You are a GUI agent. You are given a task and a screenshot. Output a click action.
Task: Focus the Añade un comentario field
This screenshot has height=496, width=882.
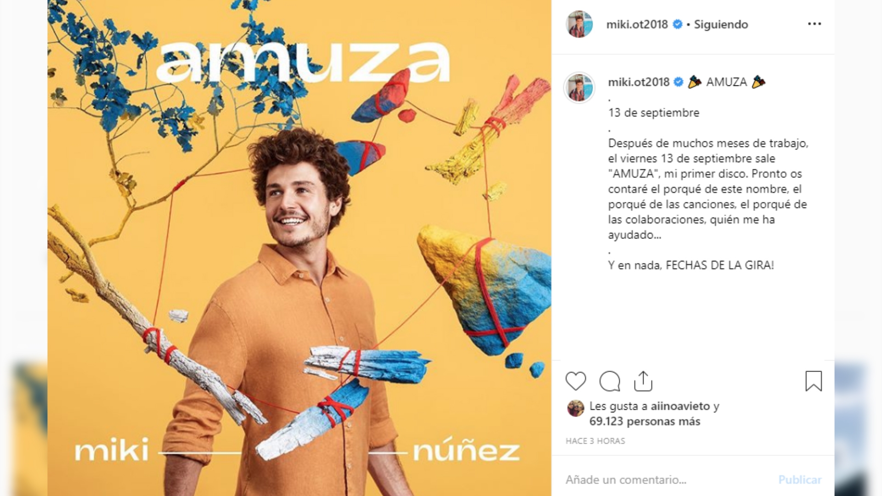coord(666,480)
